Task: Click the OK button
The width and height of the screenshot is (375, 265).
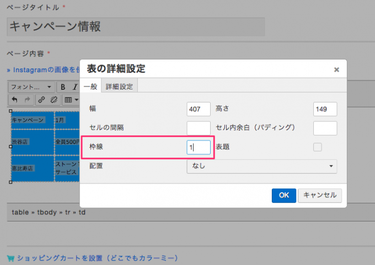Action: pos(284,196)
